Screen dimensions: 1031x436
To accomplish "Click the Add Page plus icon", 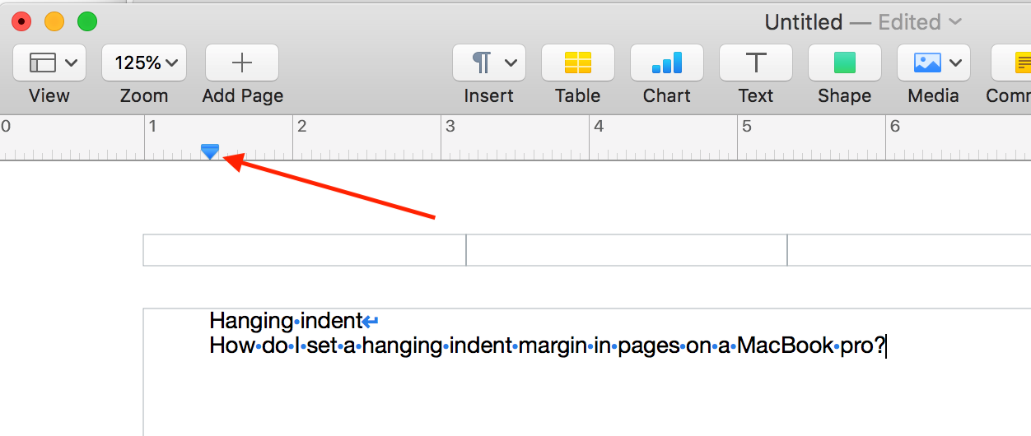I will tap(242, 63).
